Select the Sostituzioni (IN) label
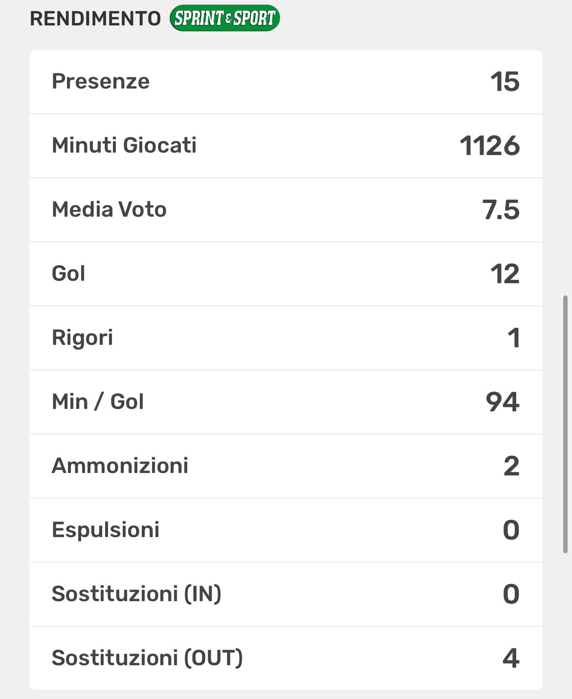Screen dimensions: 572x699 coord(136,594)
